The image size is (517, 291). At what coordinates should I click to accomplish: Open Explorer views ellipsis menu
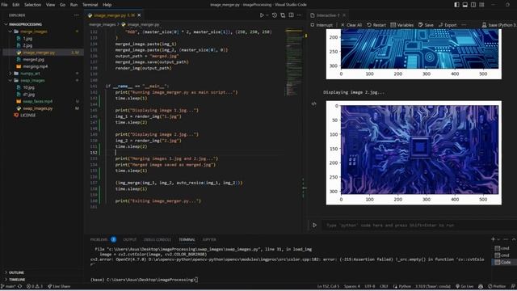(x=77, y=15)
